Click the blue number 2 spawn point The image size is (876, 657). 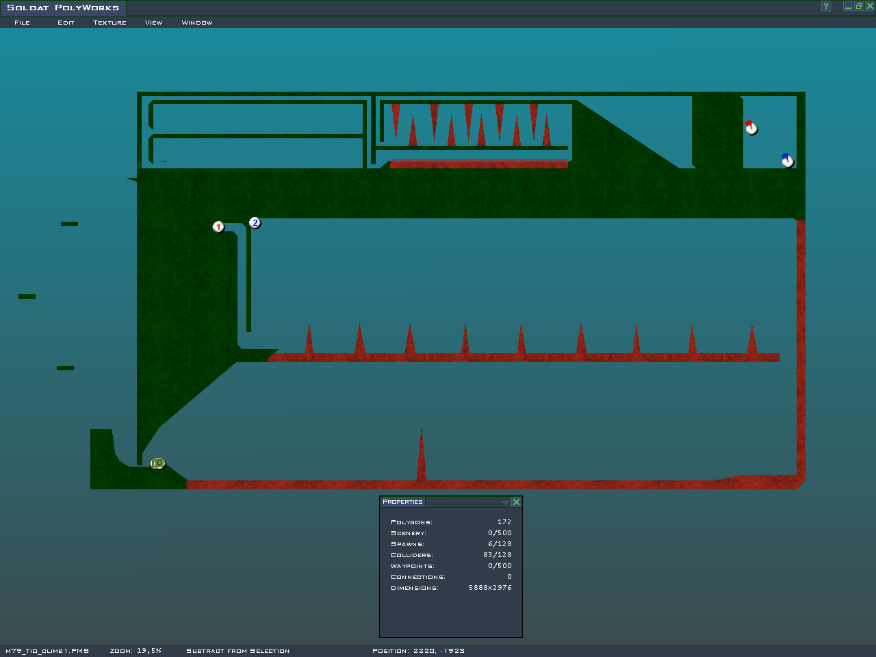coord(255,222)
